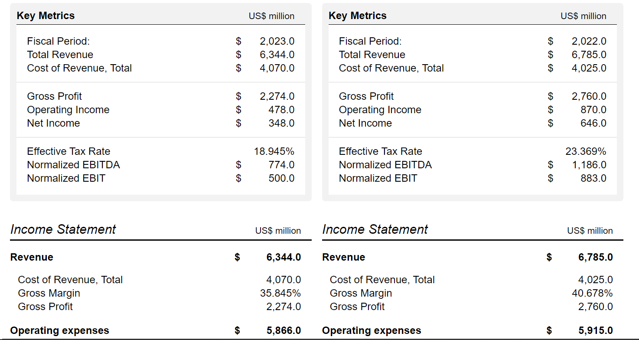Click Total Revenue value 6,344.0 in Key Metrics
Image resolution: width=639 pixels, height=340 pixels.
pos(277,55)
